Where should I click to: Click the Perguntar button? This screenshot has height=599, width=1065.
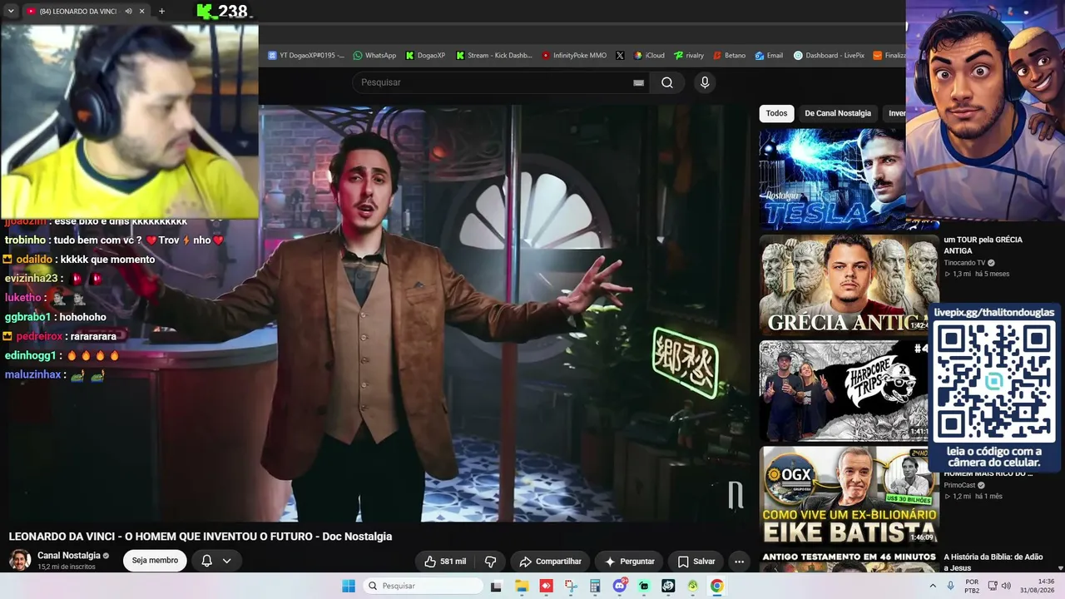tap(629, 562)
